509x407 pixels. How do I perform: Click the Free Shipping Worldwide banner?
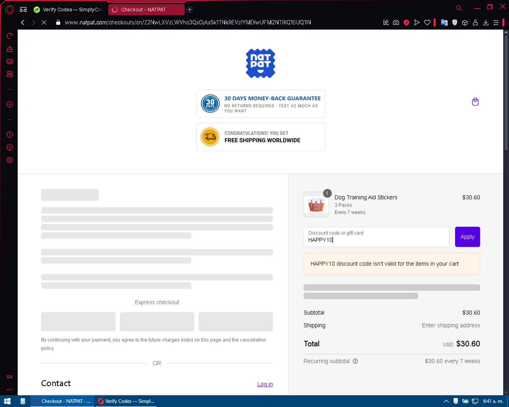261,137
